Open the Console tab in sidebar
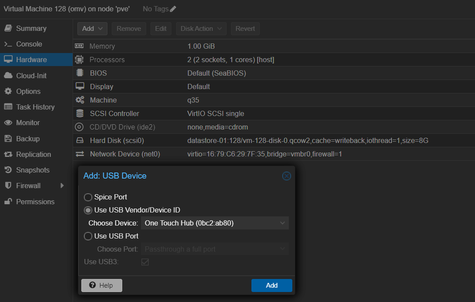Screen dimensions: 475x302 tap(29, 44)
